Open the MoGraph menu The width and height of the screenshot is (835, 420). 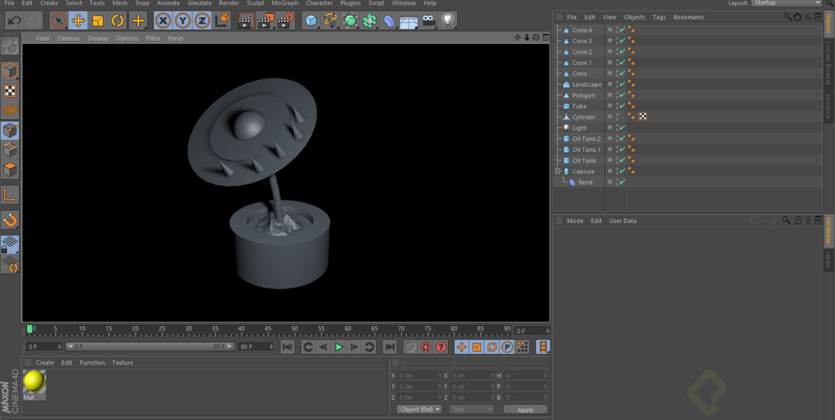[285, 3]
